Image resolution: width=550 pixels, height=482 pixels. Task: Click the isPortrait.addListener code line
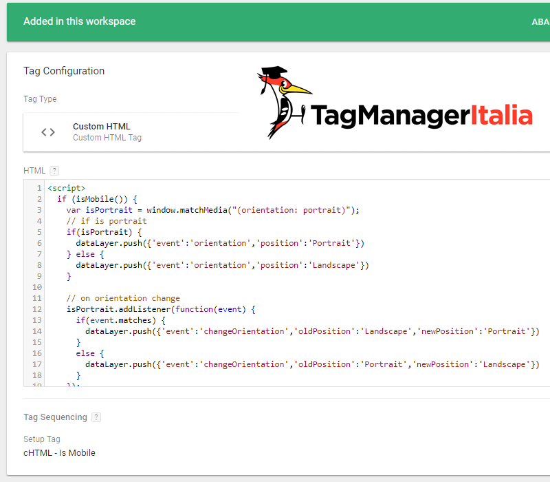point(161,309)
